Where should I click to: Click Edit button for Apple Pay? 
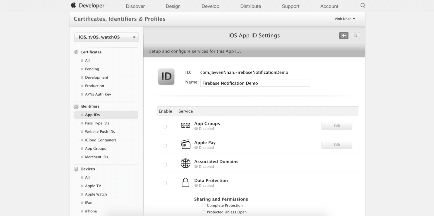coord(337,145)
